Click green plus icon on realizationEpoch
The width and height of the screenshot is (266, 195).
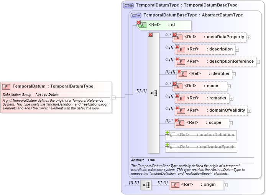167,145
